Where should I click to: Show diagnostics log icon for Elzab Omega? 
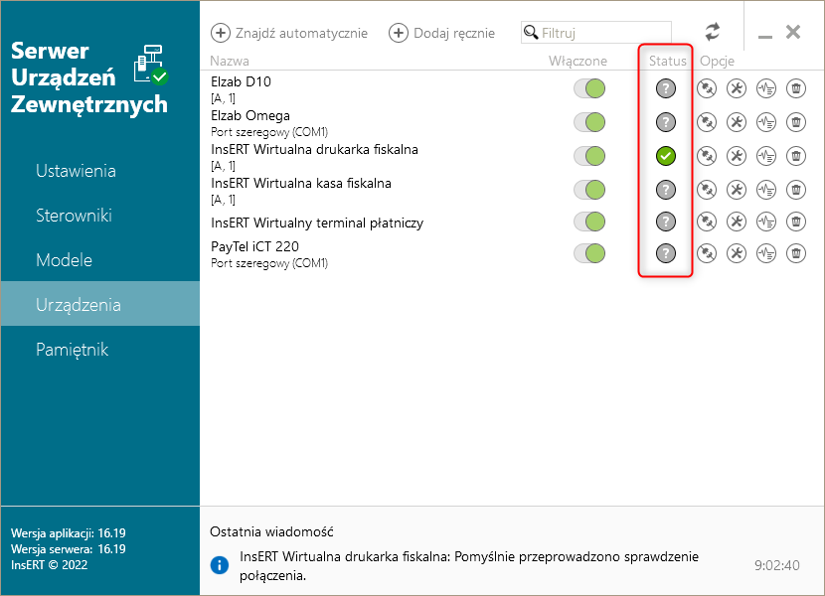(766, 122)
